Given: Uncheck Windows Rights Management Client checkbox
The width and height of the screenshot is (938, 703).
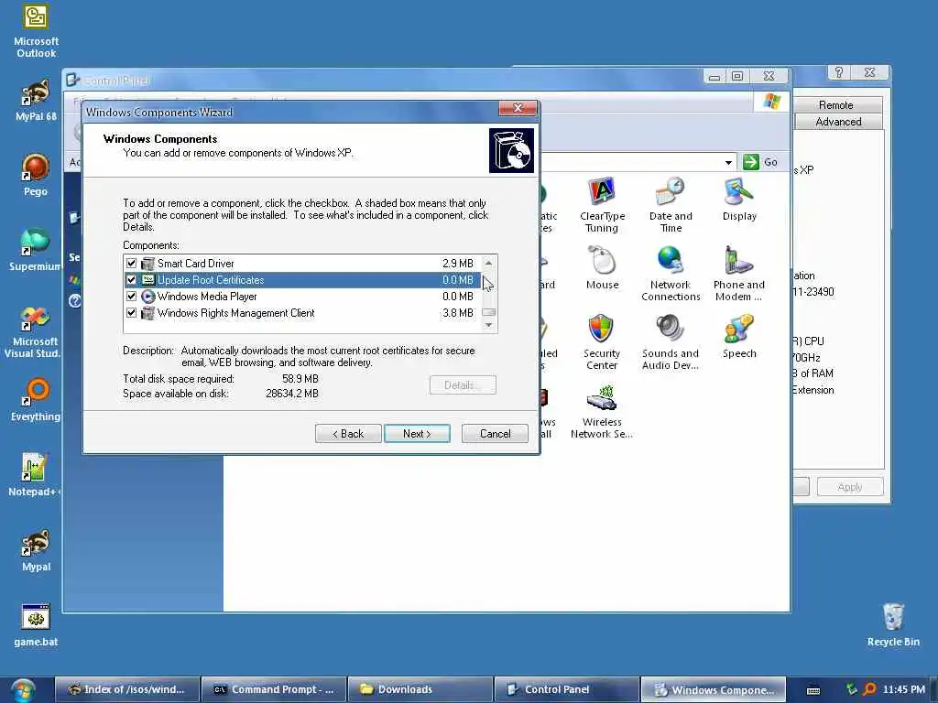Looking at the screenshot, I should click(131, 313).
